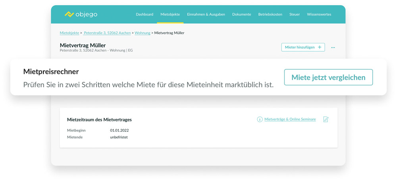This screenshot has height=181, width=397.
Task: Click the info icon beside Mietverträge link
Action: coord(260,119)
